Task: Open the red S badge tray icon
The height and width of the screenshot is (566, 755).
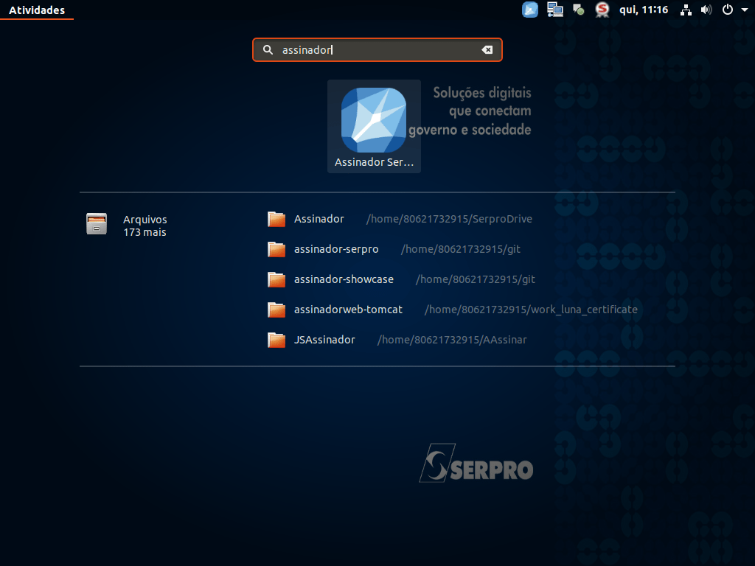Action: (602, 10)
